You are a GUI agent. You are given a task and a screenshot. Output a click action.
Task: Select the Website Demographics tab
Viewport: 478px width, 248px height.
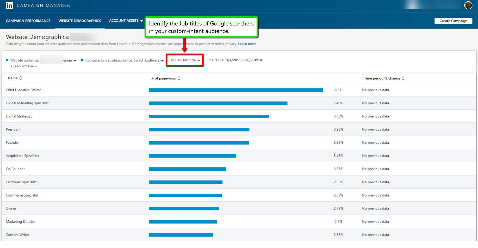tap(80, 21)
